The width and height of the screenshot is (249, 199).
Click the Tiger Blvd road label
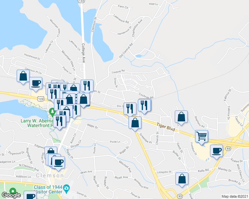[x=166, y=127]
